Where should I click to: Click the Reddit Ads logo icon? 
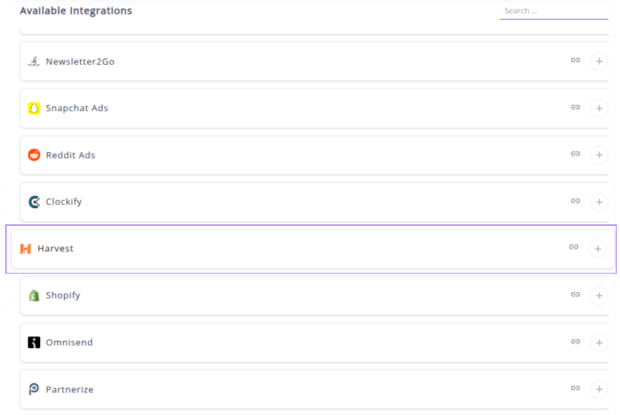point(34,155)
